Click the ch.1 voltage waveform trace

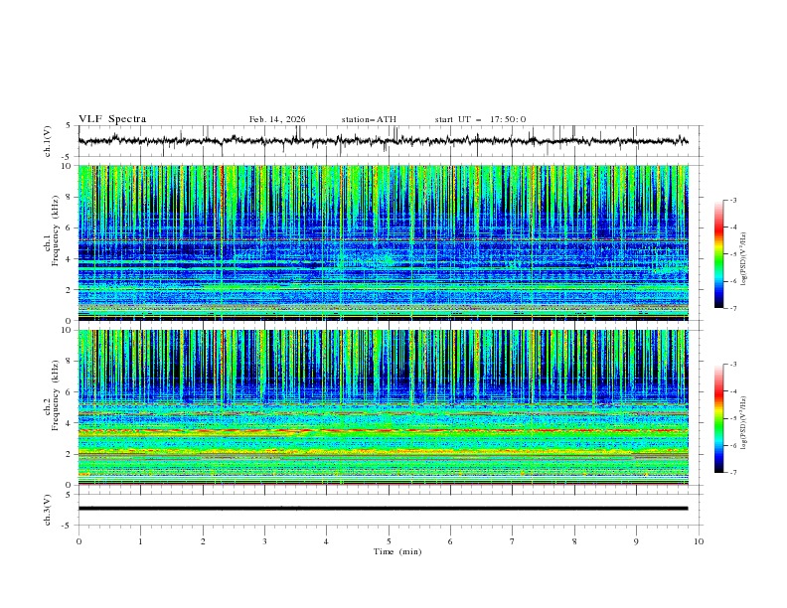[383, 141]
